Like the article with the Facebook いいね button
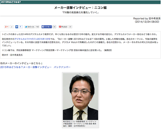The height and width of the screenshot is (129, 161). point(47,27)
